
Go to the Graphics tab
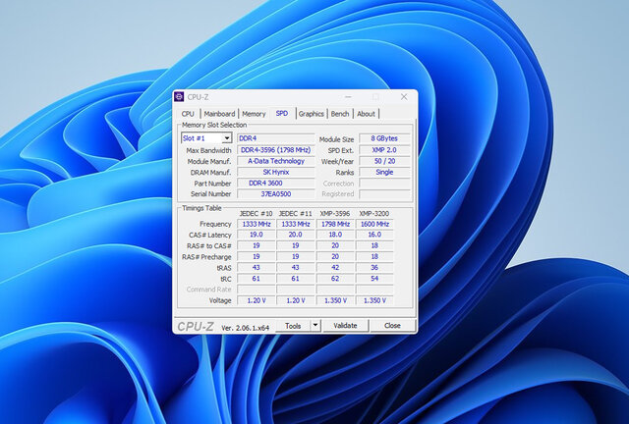click(x=312, y=114)
